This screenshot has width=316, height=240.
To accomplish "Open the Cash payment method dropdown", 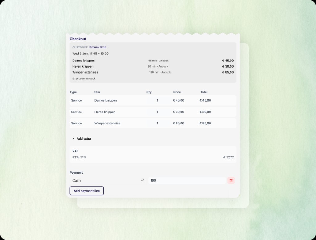I will 108,180.
